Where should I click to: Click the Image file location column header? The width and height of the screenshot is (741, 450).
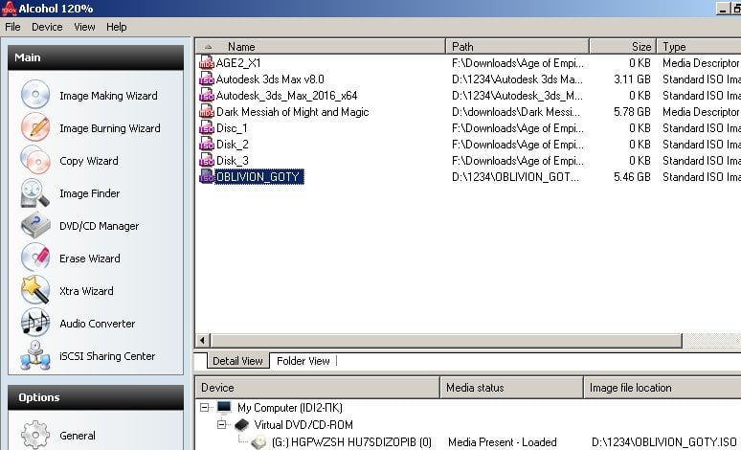tap(662, 388)
